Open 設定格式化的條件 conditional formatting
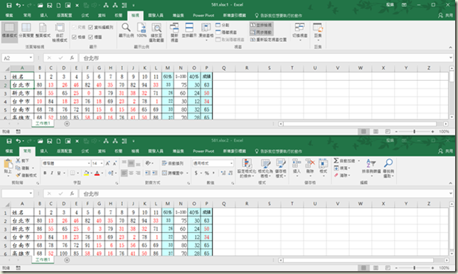 point(247,168)
